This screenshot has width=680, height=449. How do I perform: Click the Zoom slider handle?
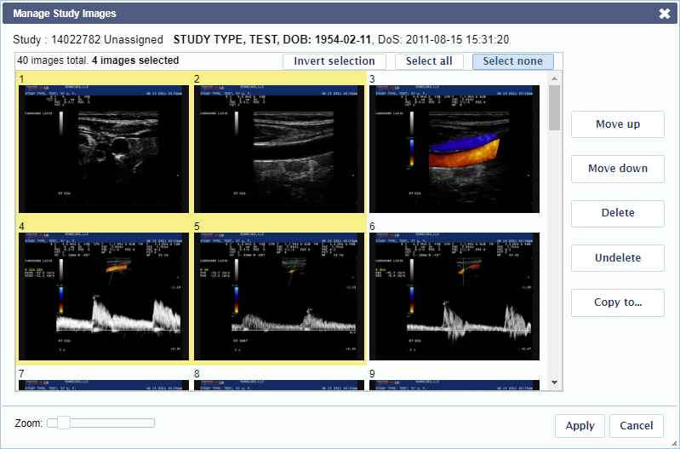(64, 423)
